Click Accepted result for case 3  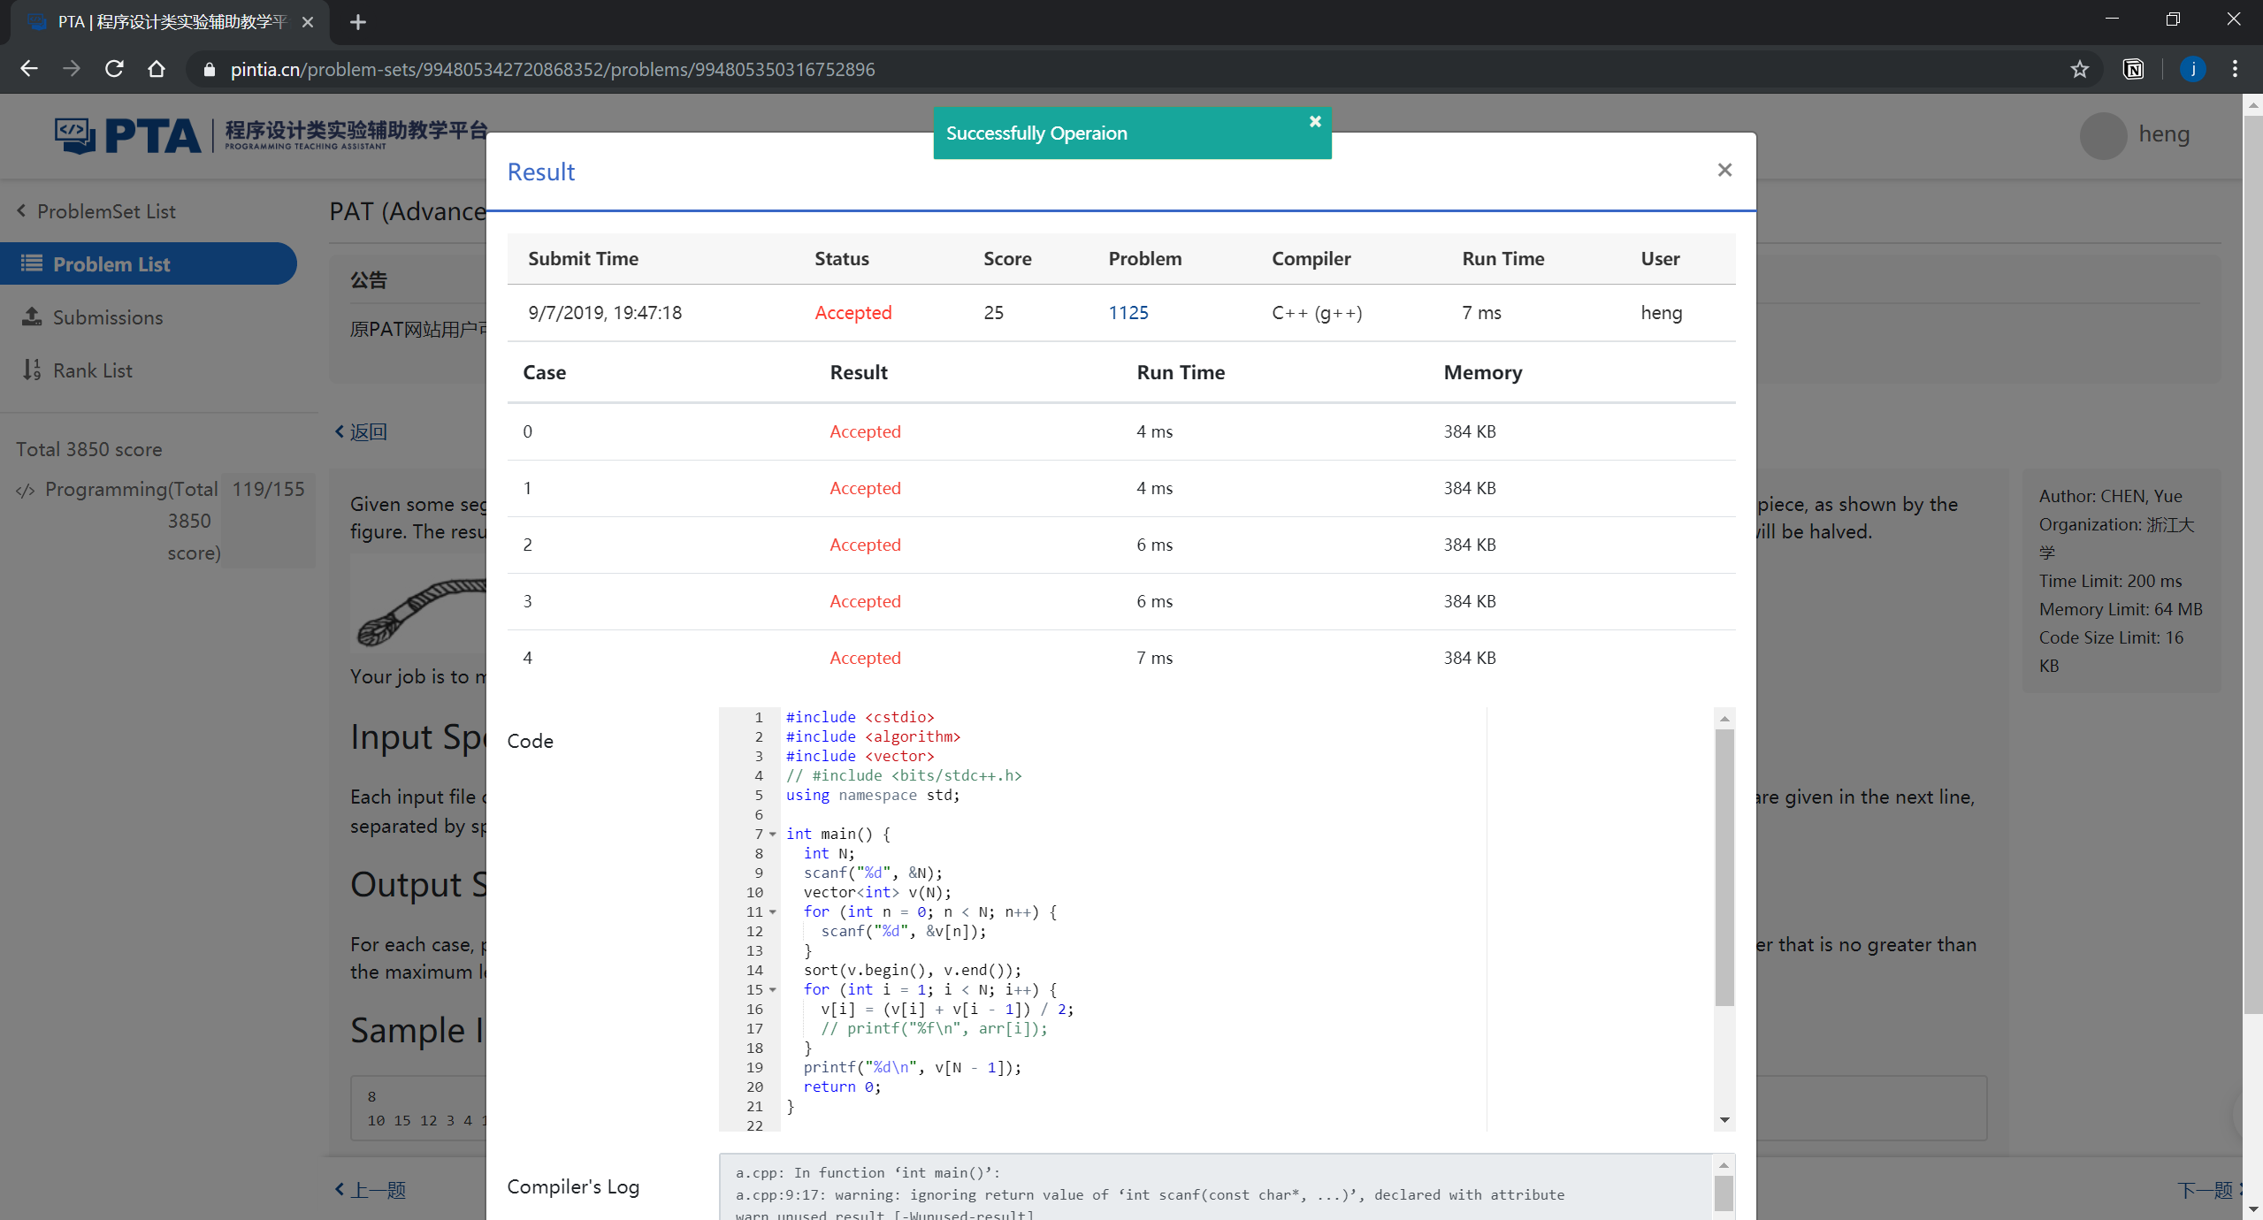tap(865, 601)
